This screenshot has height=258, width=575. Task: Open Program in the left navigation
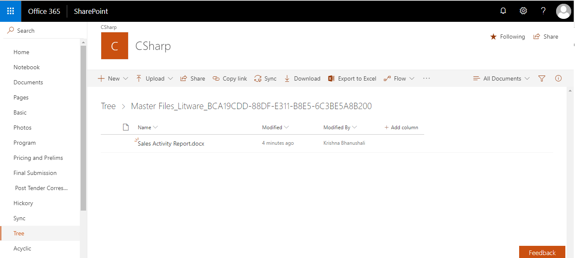(25, 143)
